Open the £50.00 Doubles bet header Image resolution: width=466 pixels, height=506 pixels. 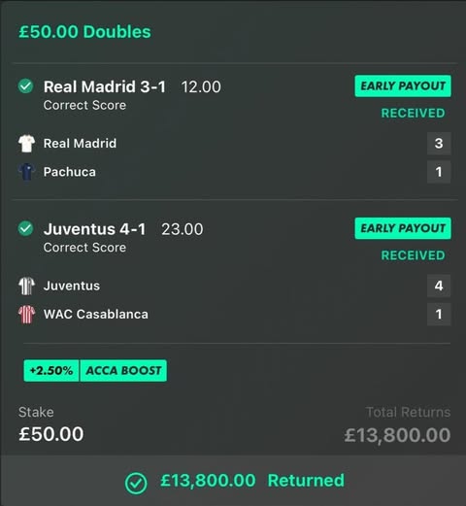(84, 32)
